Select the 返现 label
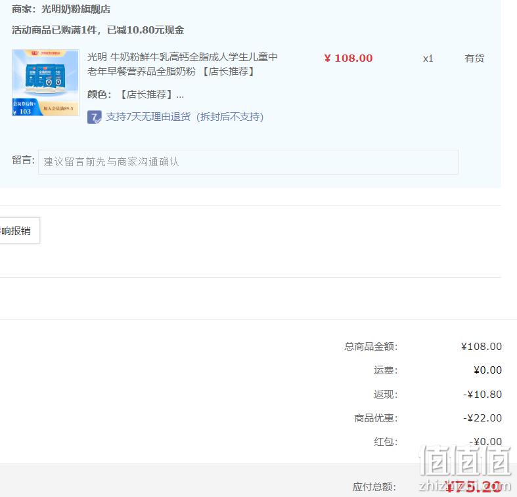Image resolution: width=517 pixels, height=497 pixels. 386,394
